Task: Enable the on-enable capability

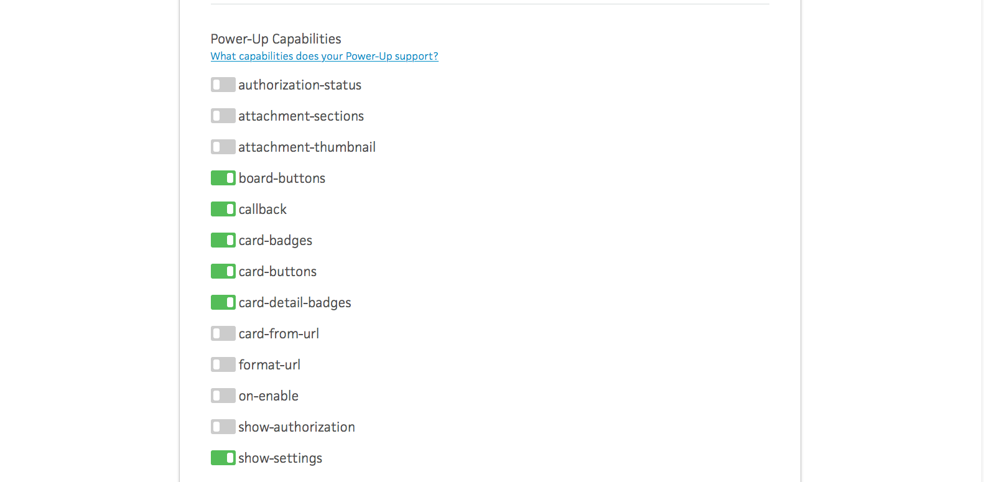Action: point(223,396)
